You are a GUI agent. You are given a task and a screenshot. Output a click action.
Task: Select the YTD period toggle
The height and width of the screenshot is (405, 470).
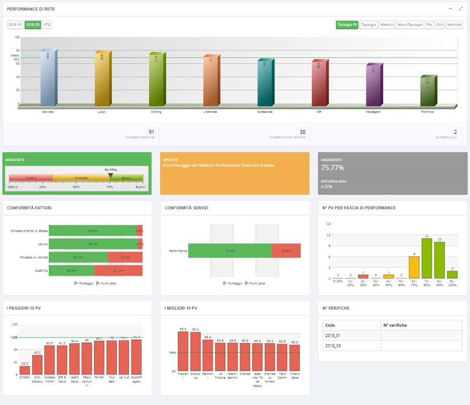click(x=47, y=25)
